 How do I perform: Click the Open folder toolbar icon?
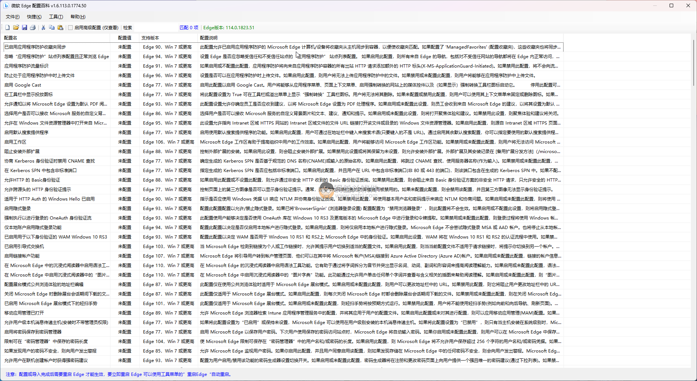click(16, 27)
